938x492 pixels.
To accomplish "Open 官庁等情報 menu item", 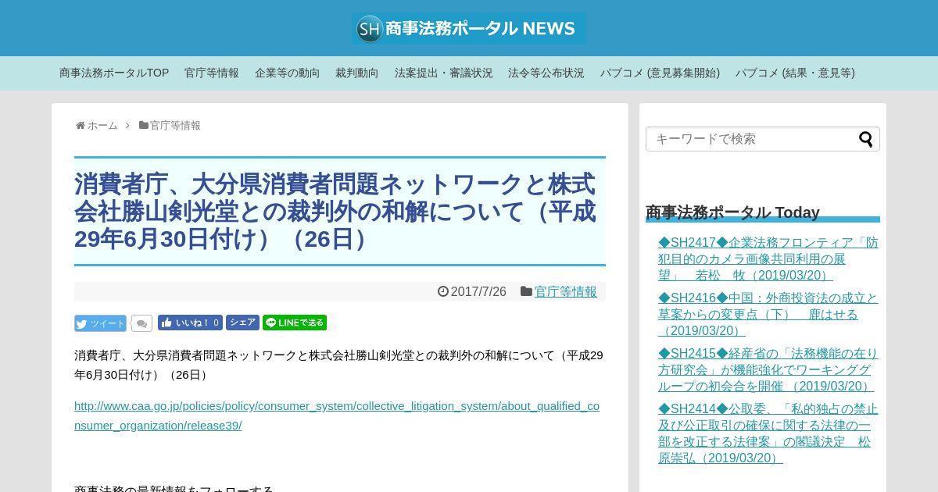I will pos(212,73).
